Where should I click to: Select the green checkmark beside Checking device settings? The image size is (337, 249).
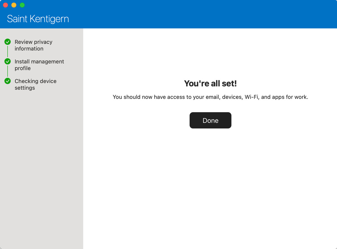[x=7, y=81]
